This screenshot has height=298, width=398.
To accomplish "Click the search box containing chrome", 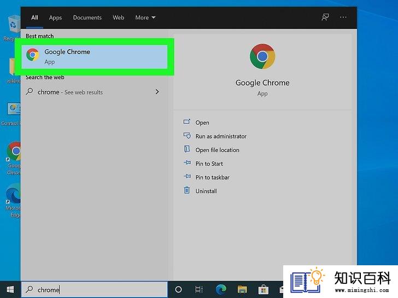I will [x=95, y=289].
